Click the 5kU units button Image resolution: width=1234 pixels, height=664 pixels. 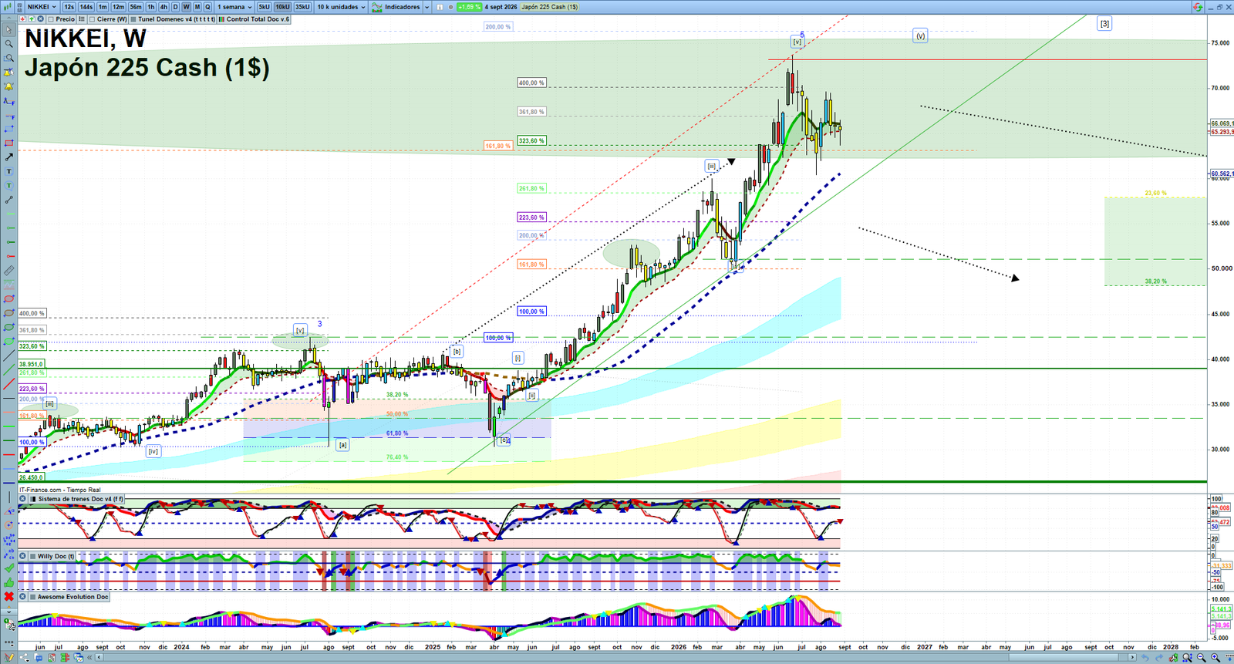point(264,7)
